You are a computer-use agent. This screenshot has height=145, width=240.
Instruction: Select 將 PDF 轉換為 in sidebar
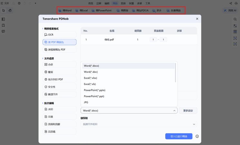(59, 42)
